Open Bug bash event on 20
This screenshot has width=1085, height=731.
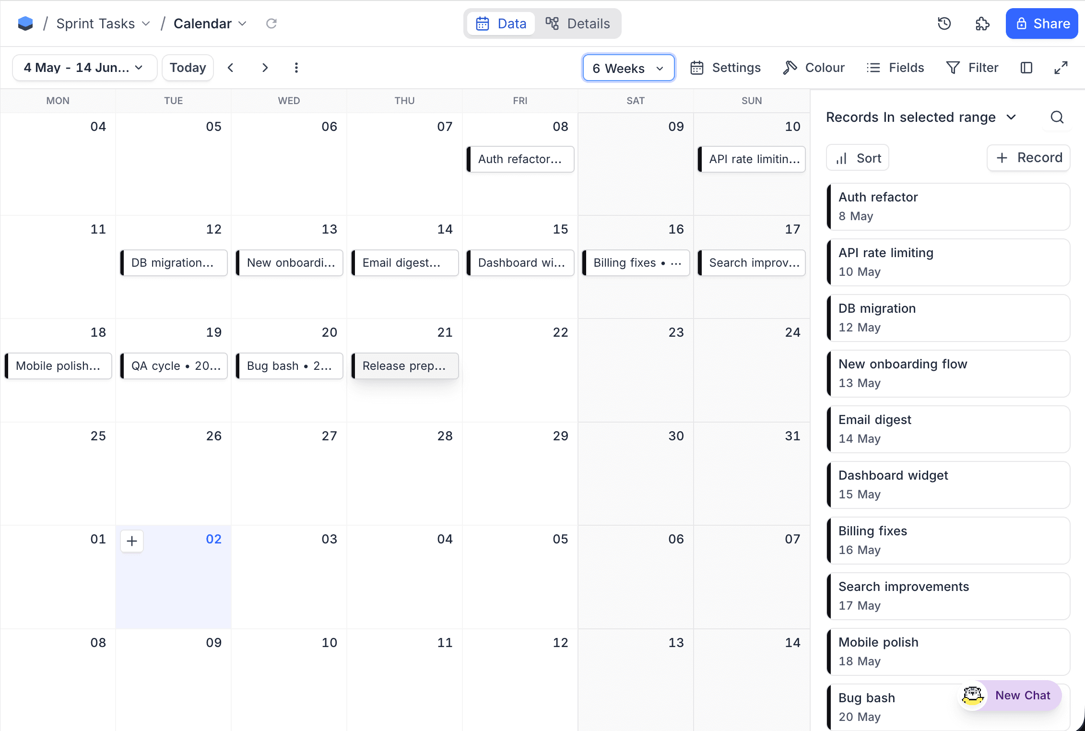[289, 366]
